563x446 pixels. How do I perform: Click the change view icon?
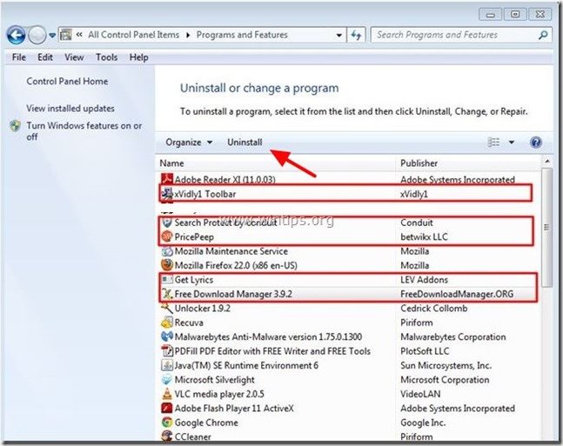click(x=493, y=143)
